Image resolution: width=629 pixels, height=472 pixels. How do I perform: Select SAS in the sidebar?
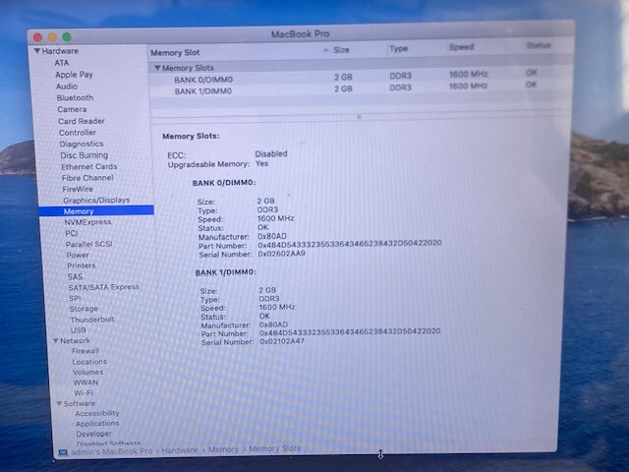click(x=75, y=276)
